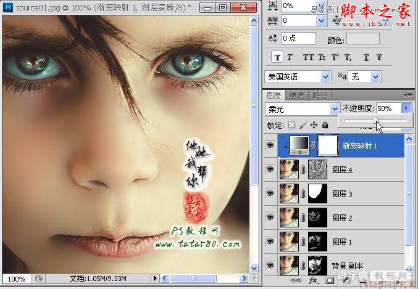Screen dimensions: 418x289
Task: Click the opacity 不透明度 arrow button
Action: click(406, 108)
